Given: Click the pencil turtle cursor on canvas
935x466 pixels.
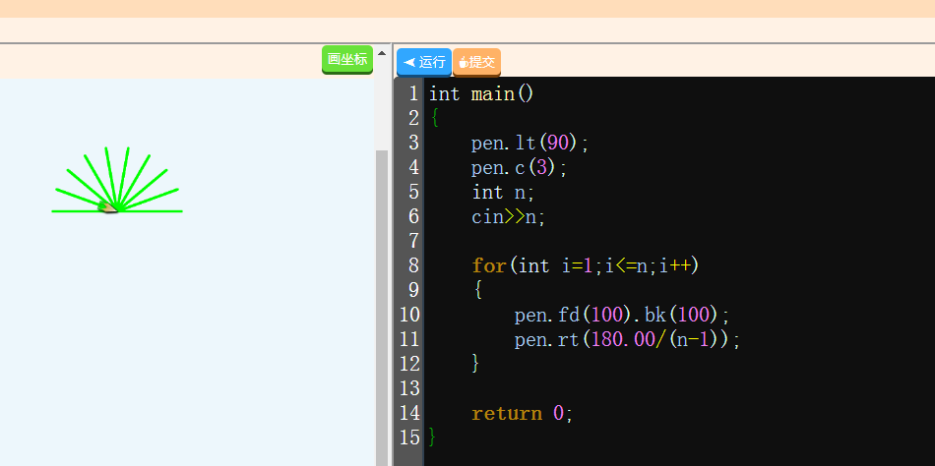Looking at the screenshot, I should pos(108,206).
